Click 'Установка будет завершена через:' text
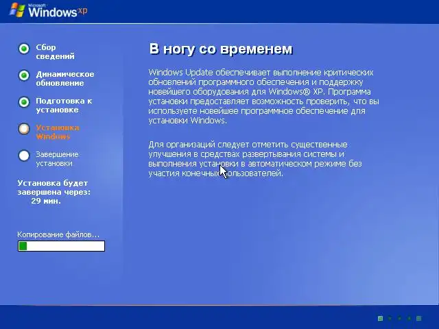Screen dimensions: 439x329 pos(54,187)
